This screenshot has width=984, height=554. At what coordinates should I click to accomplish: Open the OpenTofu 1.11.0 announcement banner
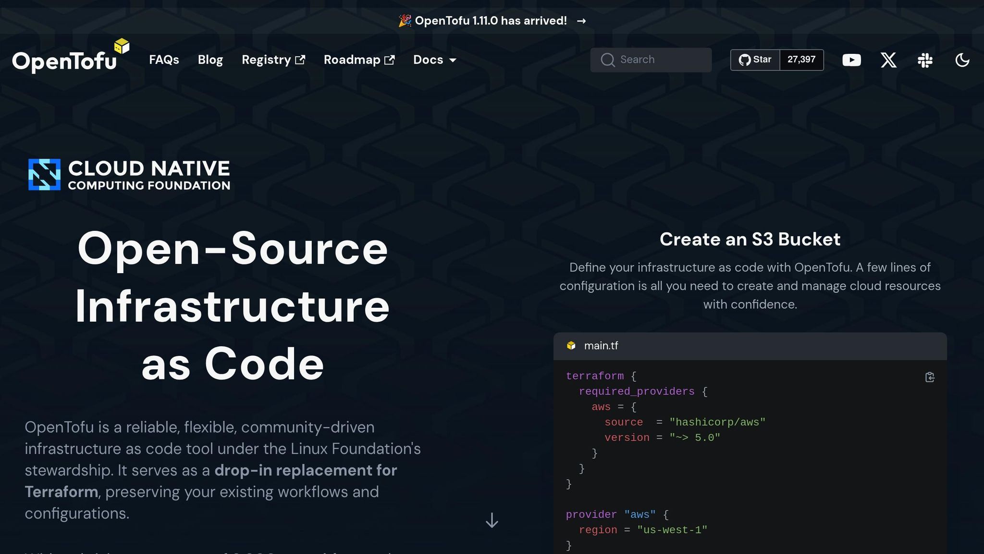tap(490, 21)
